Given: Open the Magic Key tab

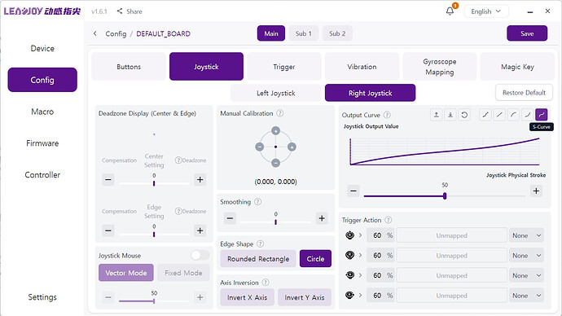Looking at the screenshot, I should point(517,67).
